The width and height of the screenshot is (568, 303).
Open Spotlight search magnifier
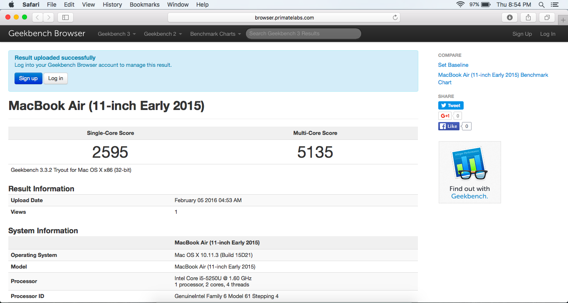tap(541, 5)
